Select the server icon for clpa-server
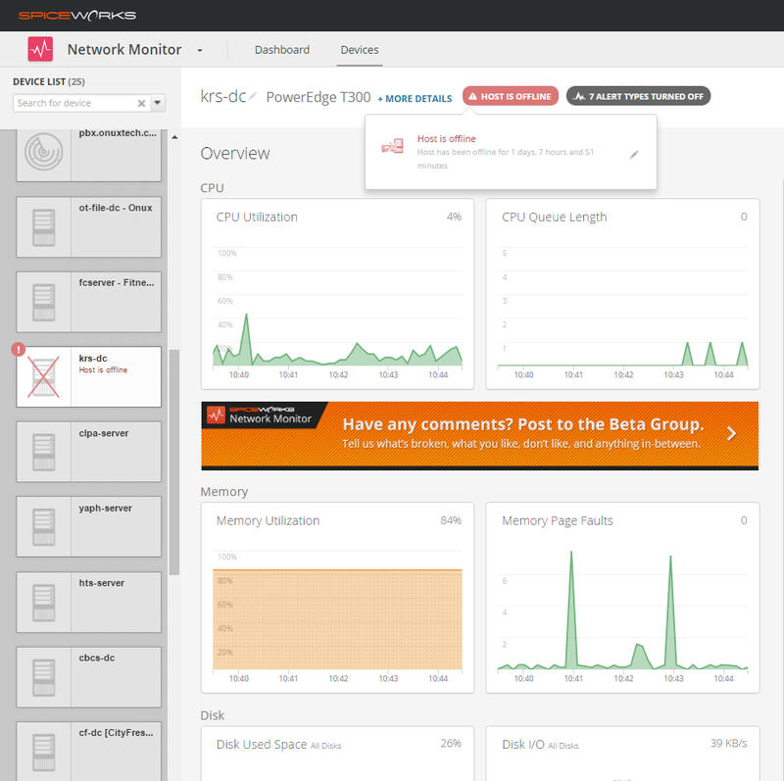Screen dimensions: 784x781 click(x=42, y=451)
